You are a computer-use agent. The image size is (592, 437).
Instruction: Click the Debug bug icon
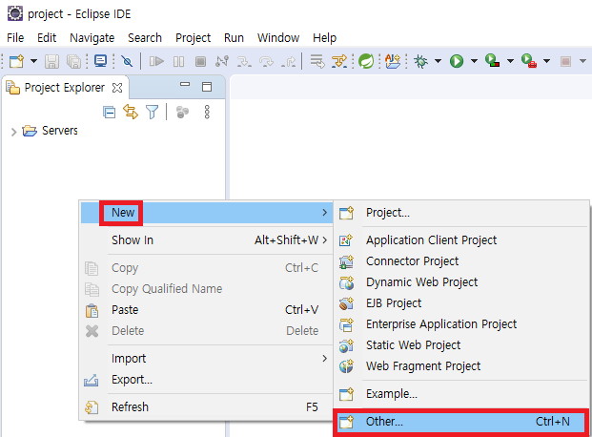point(420,61)
